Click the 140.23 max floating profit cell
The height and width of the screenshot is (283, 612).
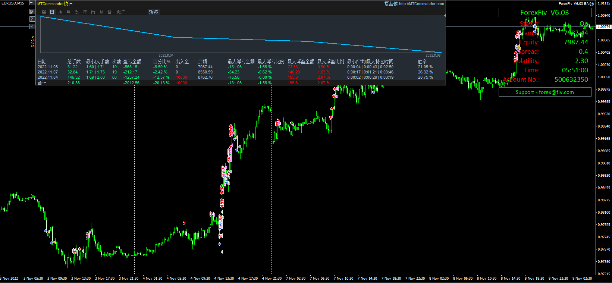[x=294, y=72]
